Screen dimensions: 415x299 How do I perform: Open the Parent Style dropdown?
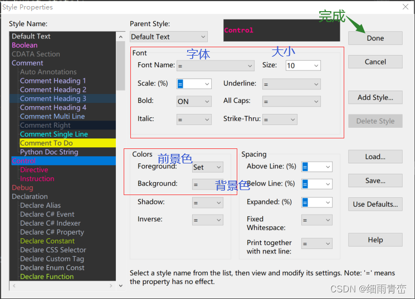(x=169, y=37)
